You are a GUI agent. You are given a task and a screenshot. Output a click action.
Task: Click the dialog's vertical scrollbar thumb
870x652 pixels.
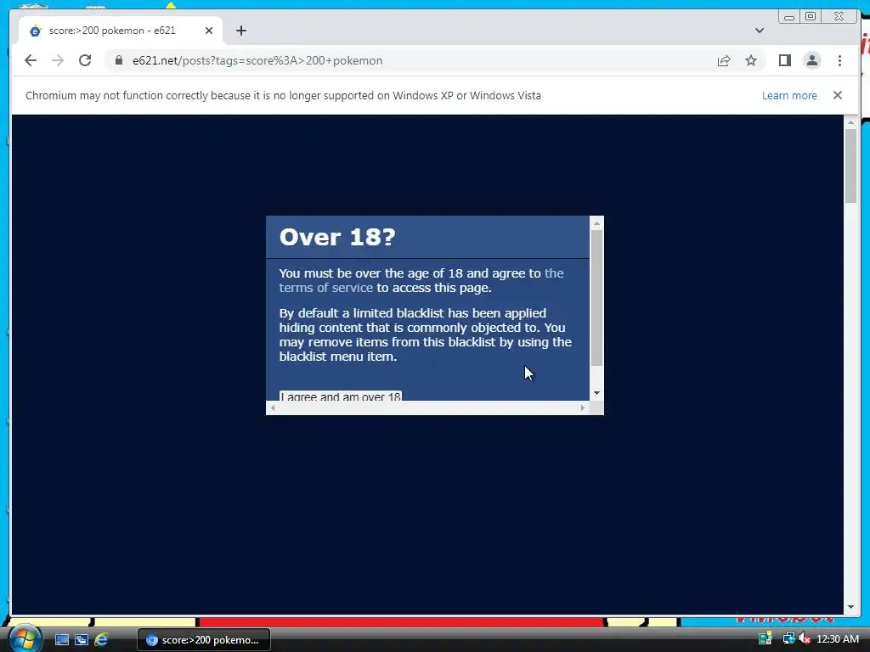coord(596,298)
